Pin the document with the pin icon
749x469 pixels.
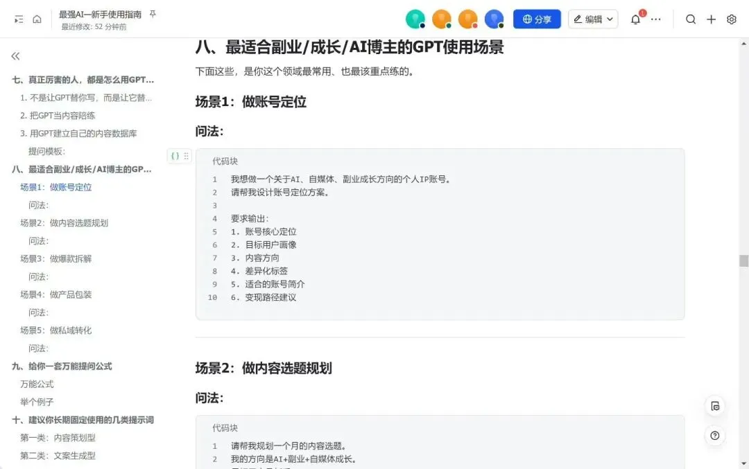tap(153, 13)
